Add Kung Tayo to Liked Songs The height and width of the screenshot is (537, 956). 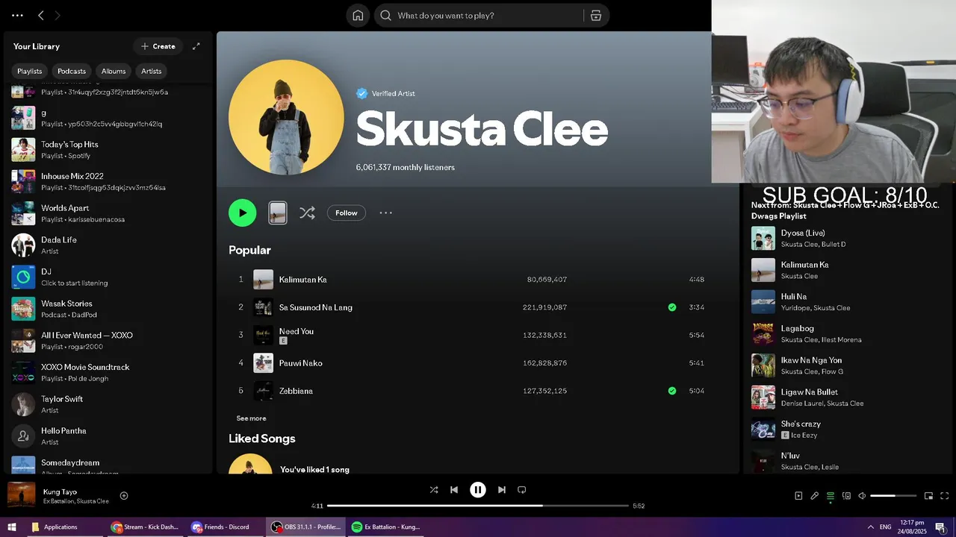point(124,495)
